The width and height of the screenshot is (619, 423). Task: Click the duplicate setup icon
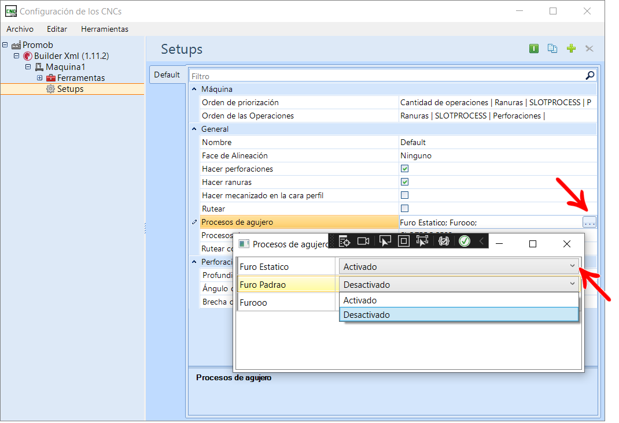(x=552, y=49)
